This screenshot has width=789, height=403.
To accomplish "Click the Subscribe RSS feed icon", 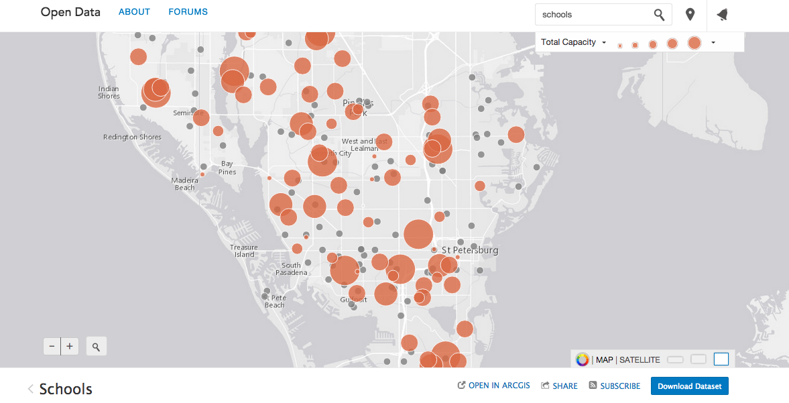I will pos(593,386).
